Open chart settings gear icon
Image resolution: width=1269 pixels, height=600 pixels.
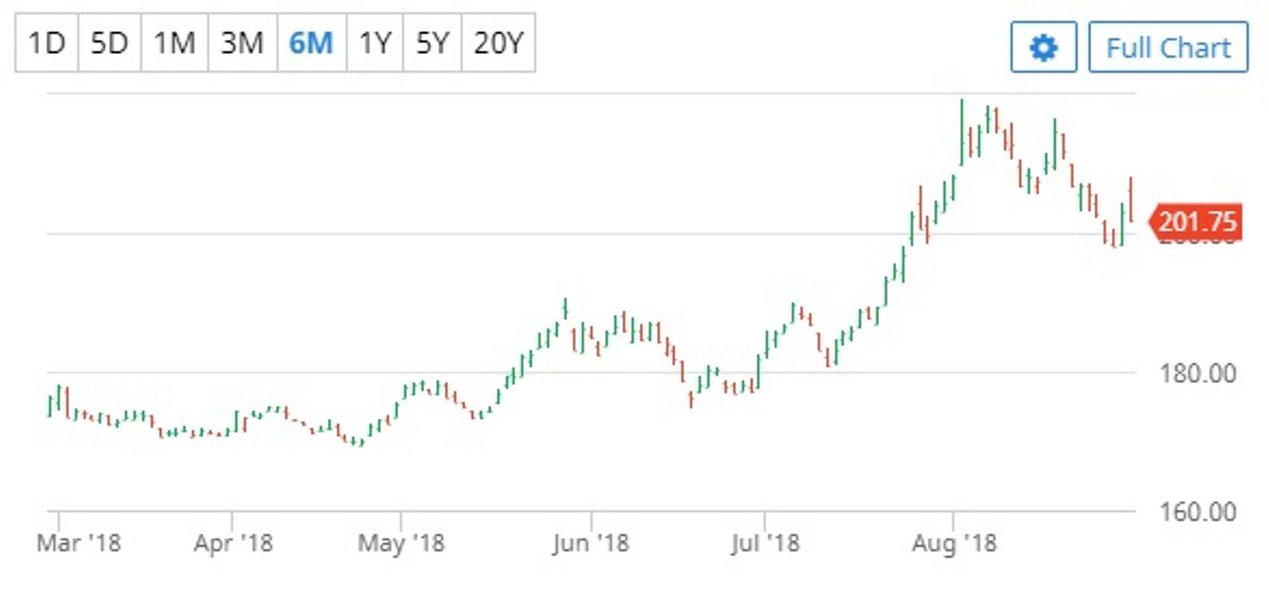pyautogui.click(x=1043, y=48)
